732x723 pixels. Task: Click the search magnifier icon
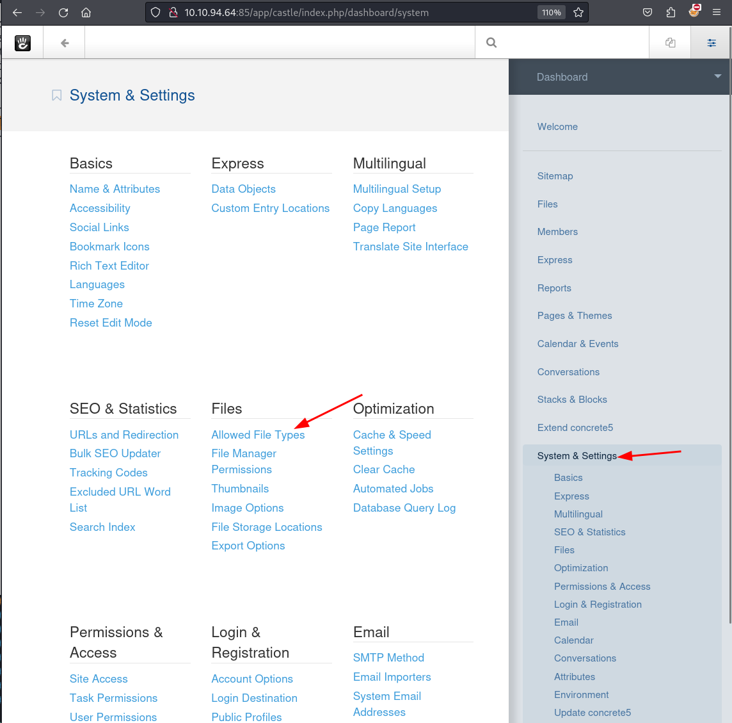click(x=491, y=43)
